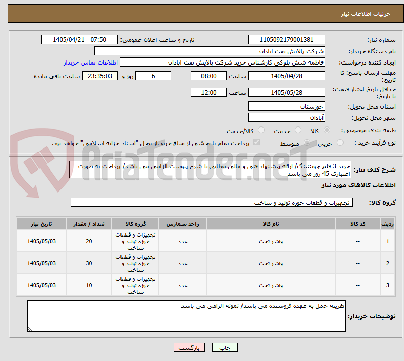Click the response deadline date 1405/04/28
Image resolution: width=404 pixels, height=361 pixels.
pyautogui.click(x=286, y=76)
